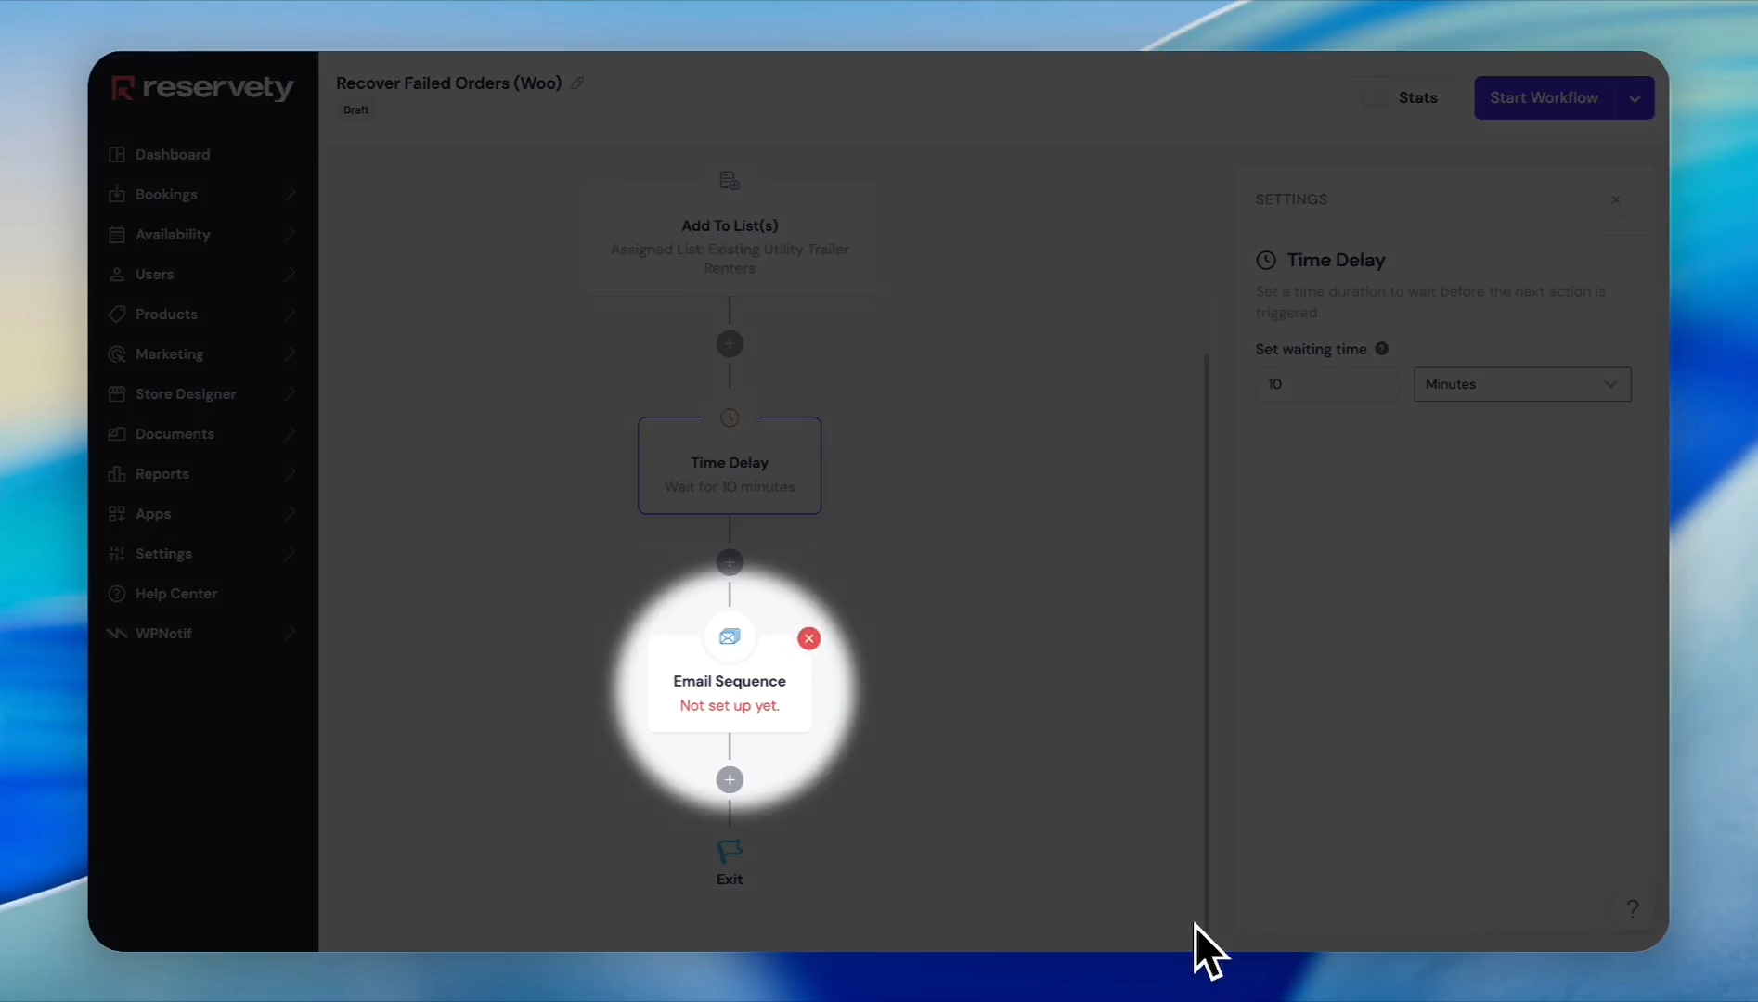Add step below the Time Delay node

(730, 562)
